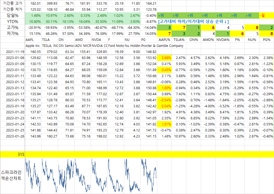Click the highlighted 3.68% AAPL cell
This screenshot has height=194, width=274.
pos(165,58)
